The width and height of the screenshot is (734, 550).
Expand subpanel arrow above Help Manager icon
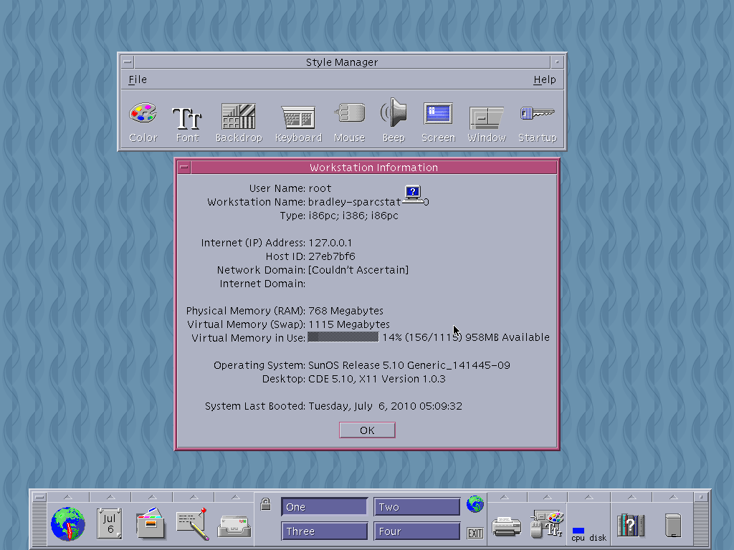631,497
